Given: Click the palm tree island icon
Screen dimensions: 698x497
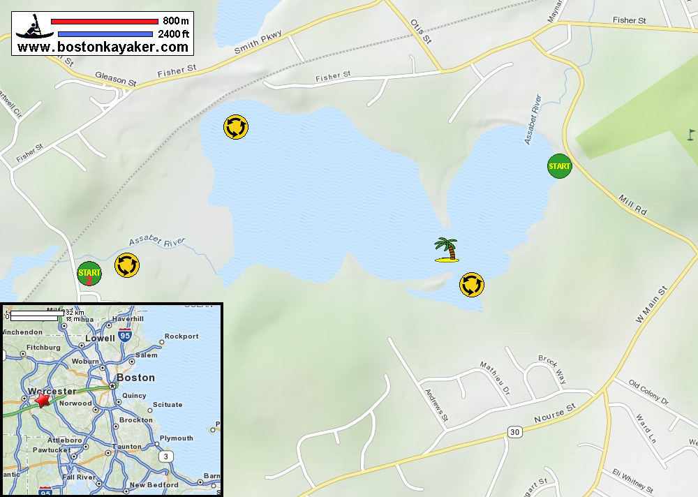Looking at the screenshot, I should pyautogui.click(x=447, y=249).
